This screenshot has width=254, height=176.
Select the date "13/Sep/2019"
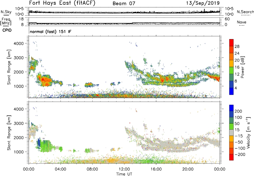click(x=203, y=3)
